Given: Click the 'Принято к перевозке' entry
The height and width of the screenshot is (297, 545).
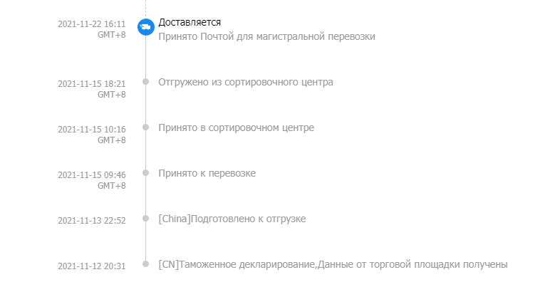Looking at the screenshot, I should point(207,173).
